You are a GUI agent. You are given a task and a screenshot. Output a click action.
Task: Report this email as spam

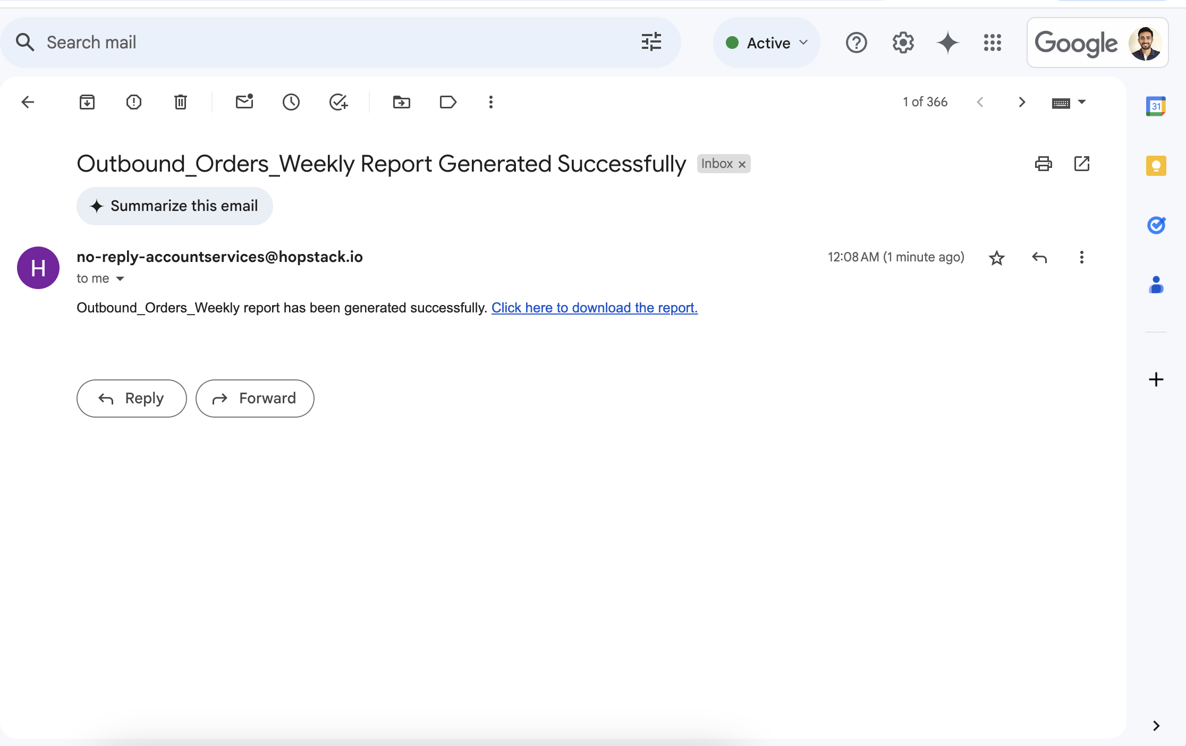[x=133, y=102]
